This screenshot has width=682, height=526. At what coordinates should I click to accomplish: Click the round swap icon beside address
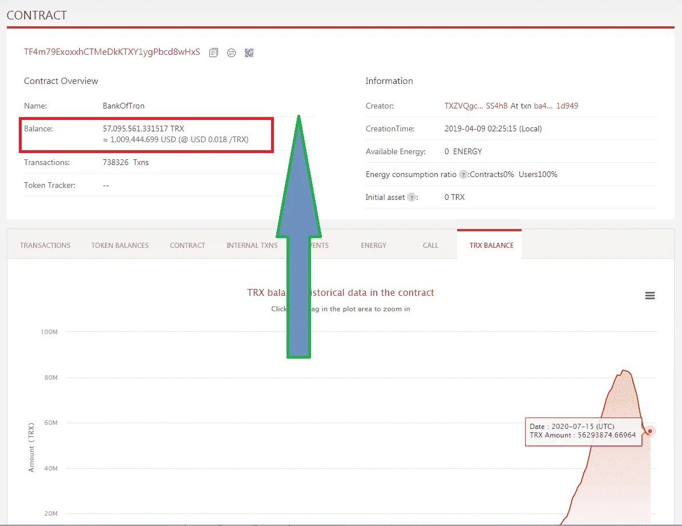click(x=231, y=53)
